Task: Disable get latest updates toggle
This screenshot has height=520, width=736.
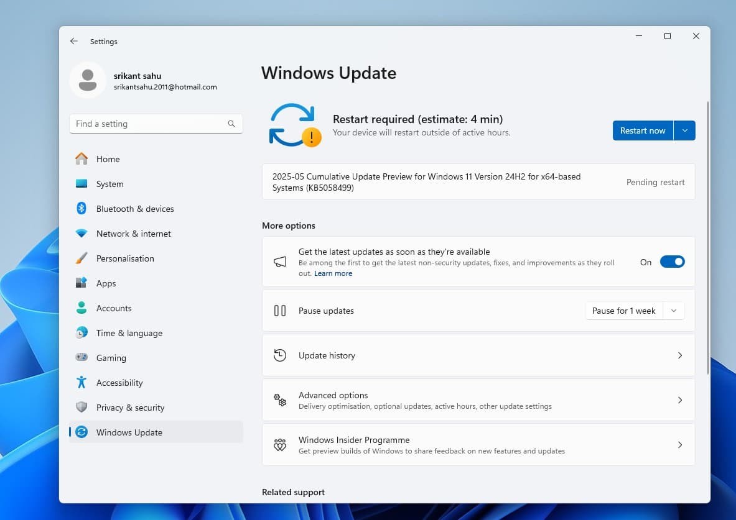Action: click(x=672, y=262)
